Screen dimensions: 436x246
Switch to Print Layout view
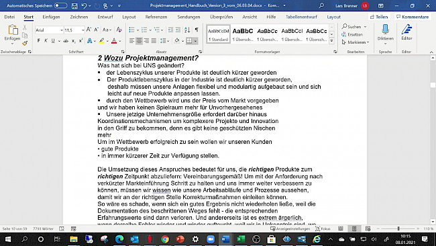click(354, 229)
